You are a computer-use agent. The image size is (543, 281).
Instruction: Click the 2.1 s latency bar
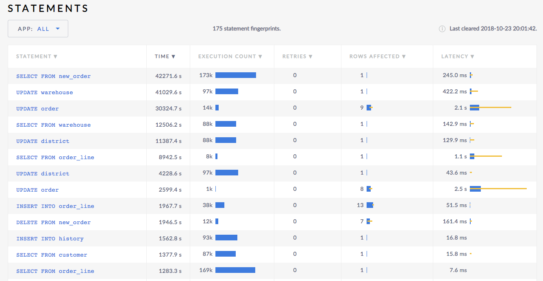[x=490, y=108]
